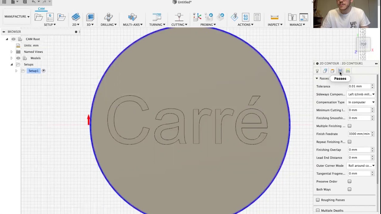Select Setup1 in browser tree
This screenshot has width=381, height=214.
click(33, 71)
